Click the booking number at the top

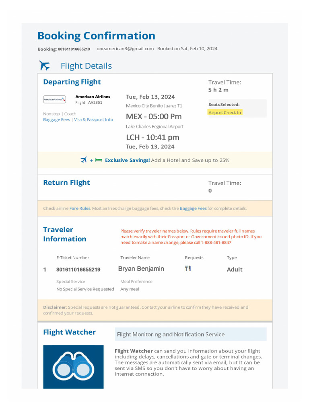pos(74,49)
